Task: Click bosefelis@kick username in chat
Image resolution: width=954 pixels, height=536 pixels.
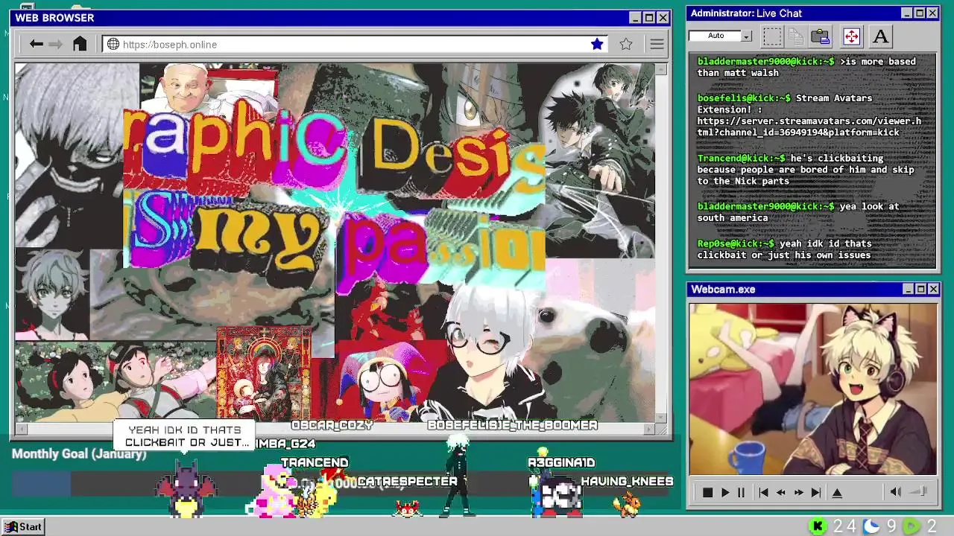Action: click(744, 98)
